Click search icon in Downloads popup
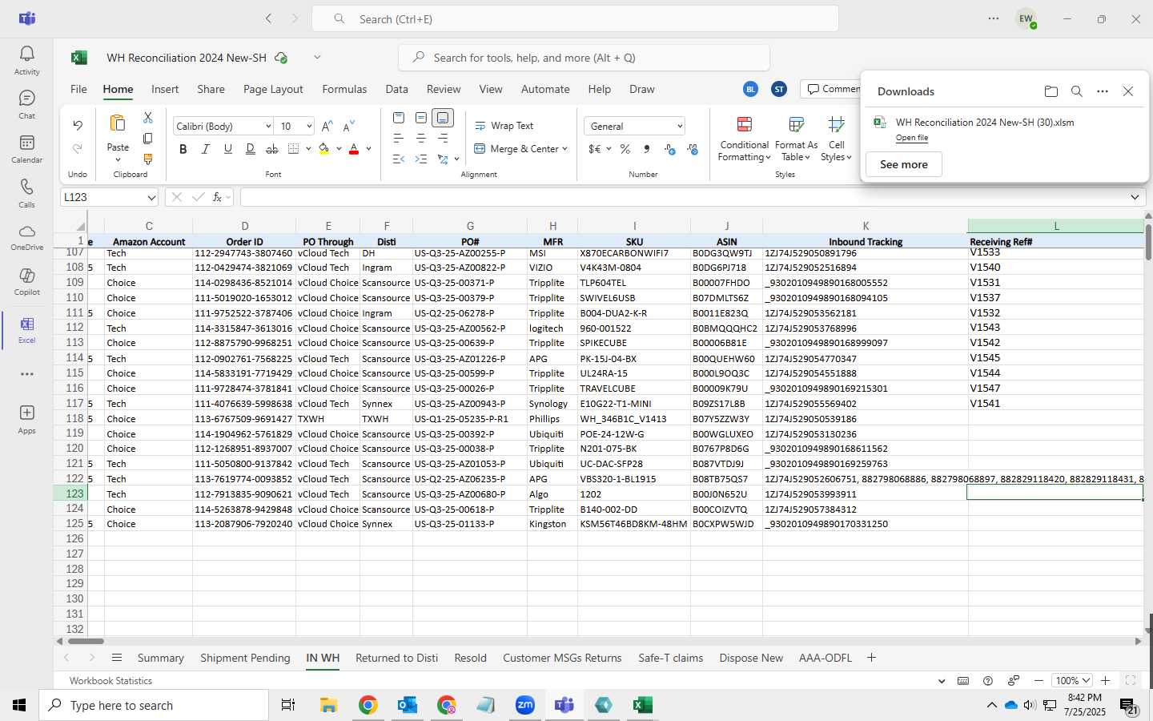Viewport: 1153px width, 721px height. coord(1077,91)
